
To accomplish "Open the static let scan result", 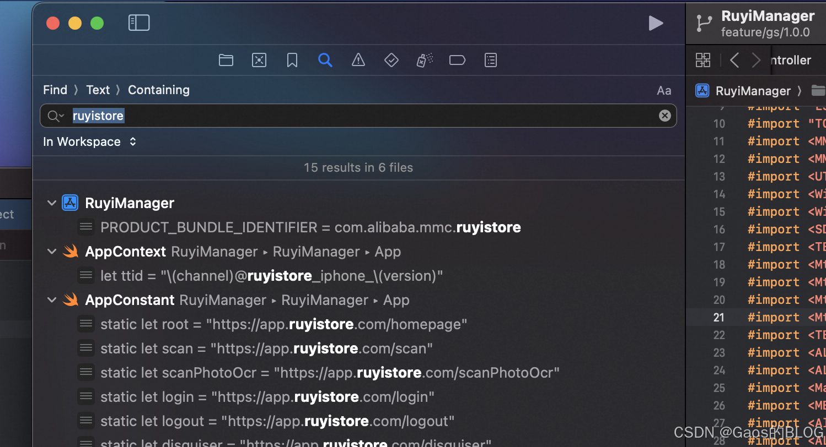I will coord(266,348).
